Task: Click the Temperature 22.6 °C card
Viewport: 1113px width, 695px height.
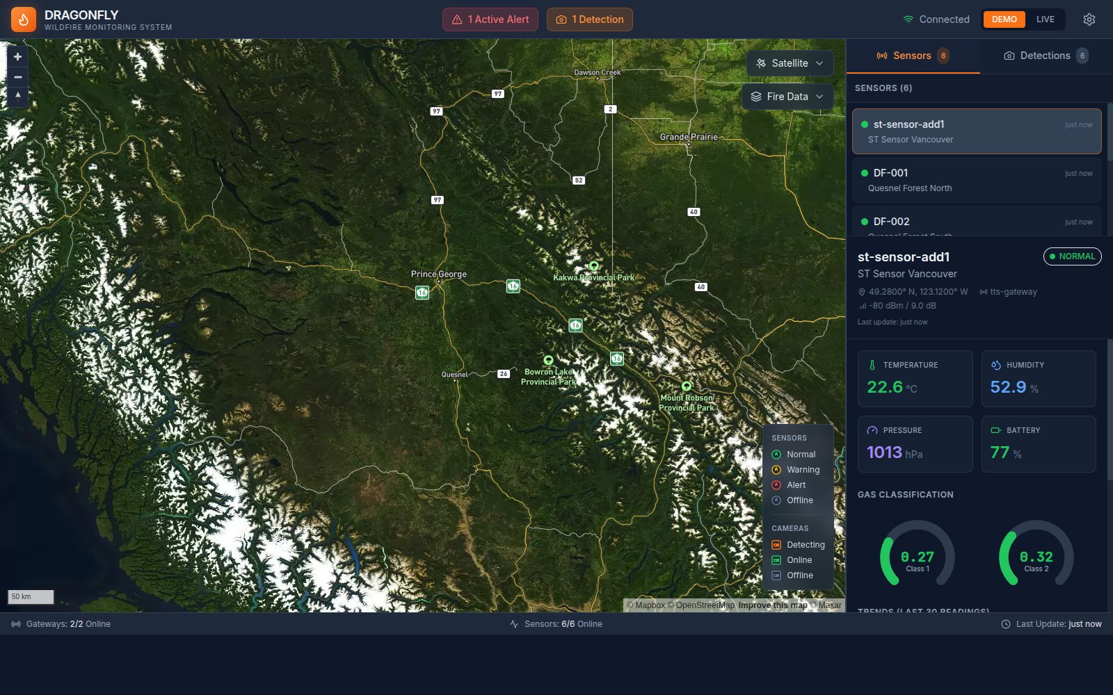Action: pos(915,379)
